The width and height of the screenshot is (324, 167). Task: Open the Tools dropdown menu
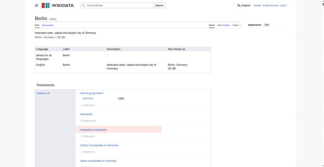[x=237, y=25]
